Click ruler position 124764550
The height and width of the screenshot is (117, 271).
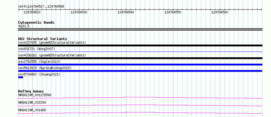[x=173, y=12]
